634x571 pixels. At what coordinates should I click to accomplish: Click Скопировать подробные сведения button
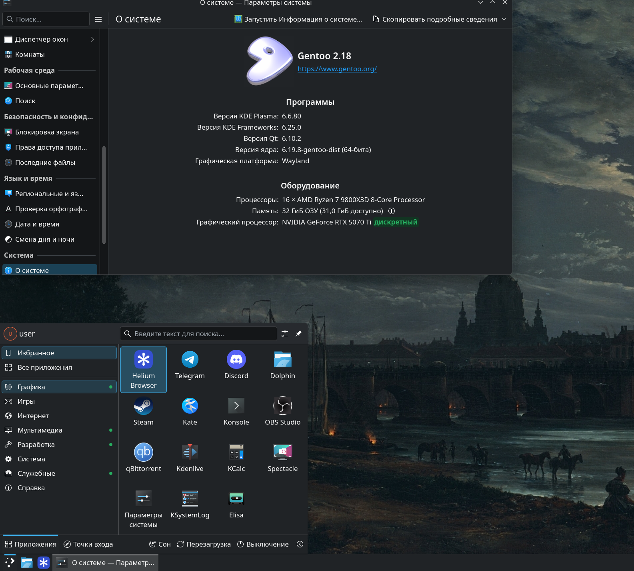(435, 19)
